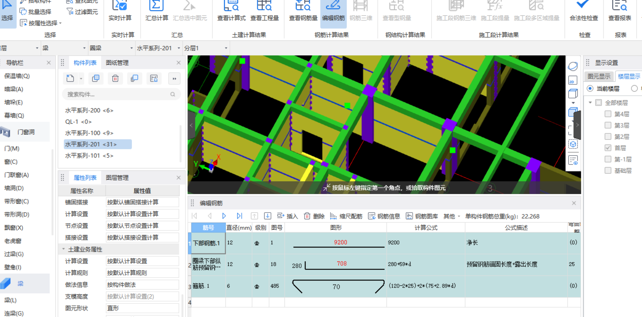Open 查看工程量 view quantities tool
This screenshot has height=317, width=642.
click(265, 11)
